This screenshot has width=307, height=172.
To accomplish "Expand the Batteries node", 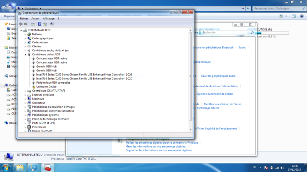I will [25, 34].
